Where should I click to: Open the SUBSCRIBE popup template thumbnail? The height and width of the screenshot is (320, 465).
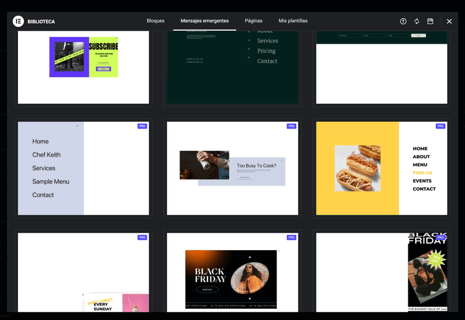point(84,67)
